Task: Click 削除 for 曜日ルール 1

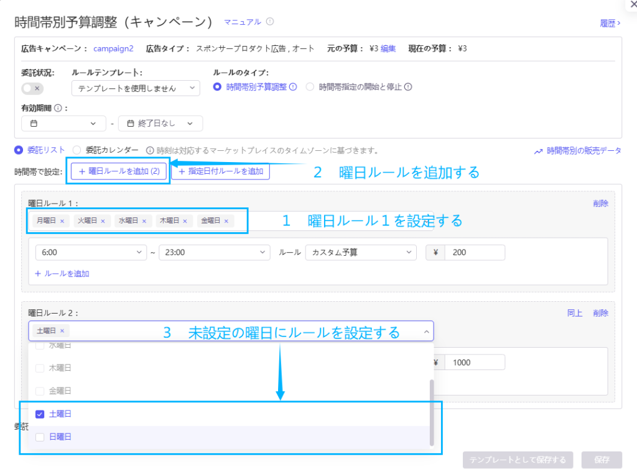Action: point(600,203)
